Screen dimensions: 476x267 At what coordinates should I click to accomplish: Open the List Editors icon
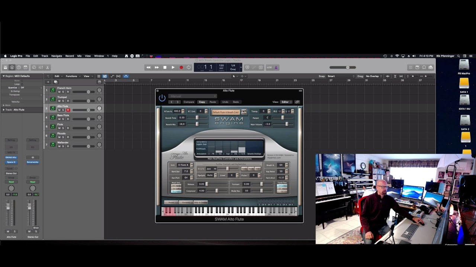[410, 67]
